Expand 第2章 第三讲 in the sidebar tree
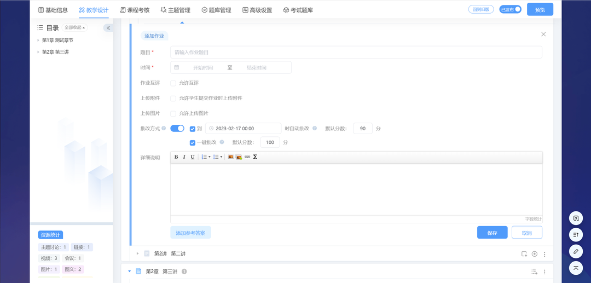This screenshot has height=283, width=591. coord(38,52)
